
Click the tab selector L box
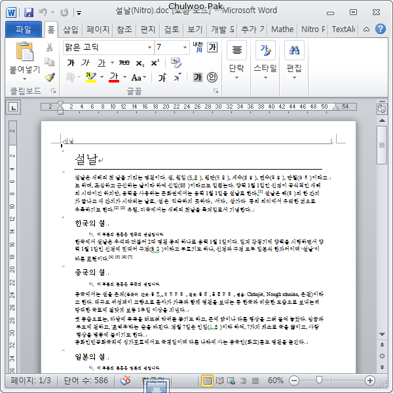(x=13, y=107)
